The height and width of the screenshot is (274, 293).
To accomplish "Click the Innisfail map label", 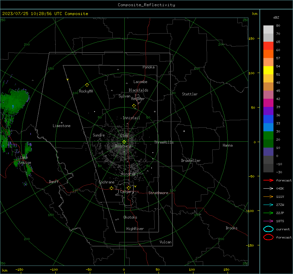I will coord(131,118).
